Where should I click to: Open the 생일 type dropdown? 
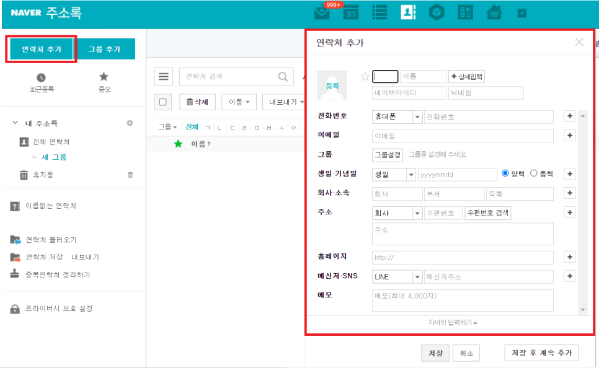[x=394, y=175]
